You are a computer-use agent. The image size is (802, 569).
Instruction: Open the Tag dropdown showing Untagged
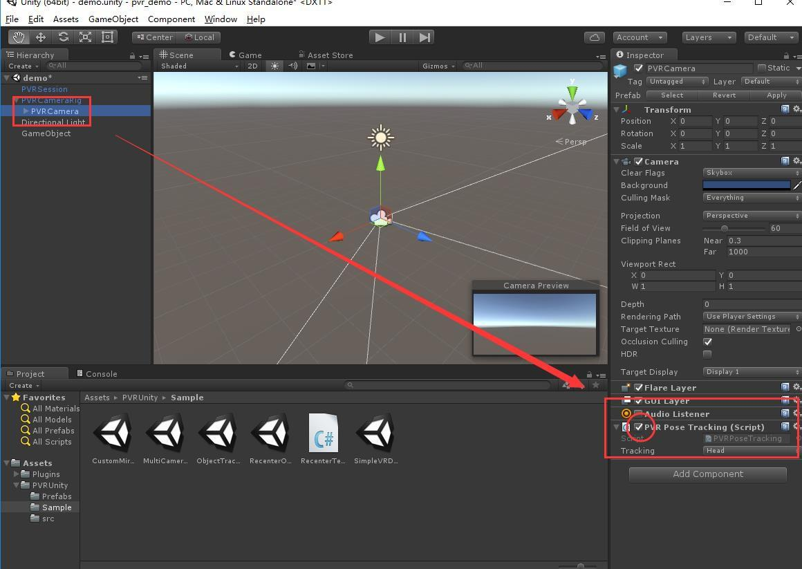click(677, 82)
